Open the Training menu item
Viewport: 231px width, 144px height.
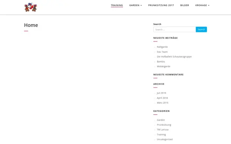click(117, 5)
